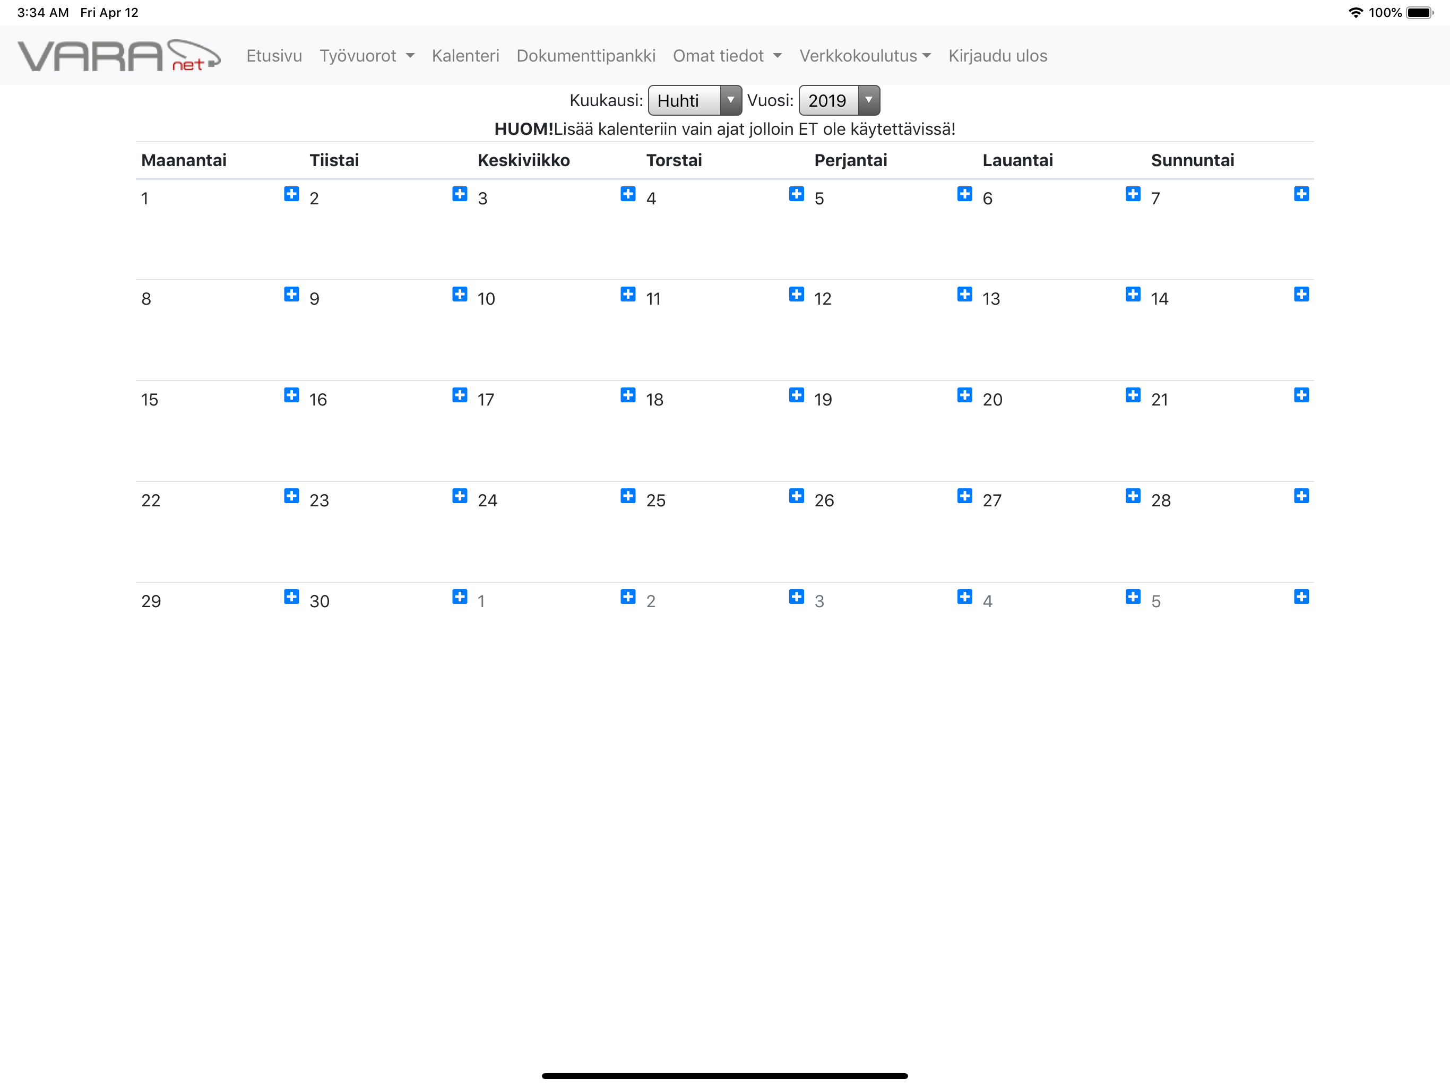This screenshot has height=1087, width=1450.
Task: Add entry on April 11
Action: coord(797,294)
